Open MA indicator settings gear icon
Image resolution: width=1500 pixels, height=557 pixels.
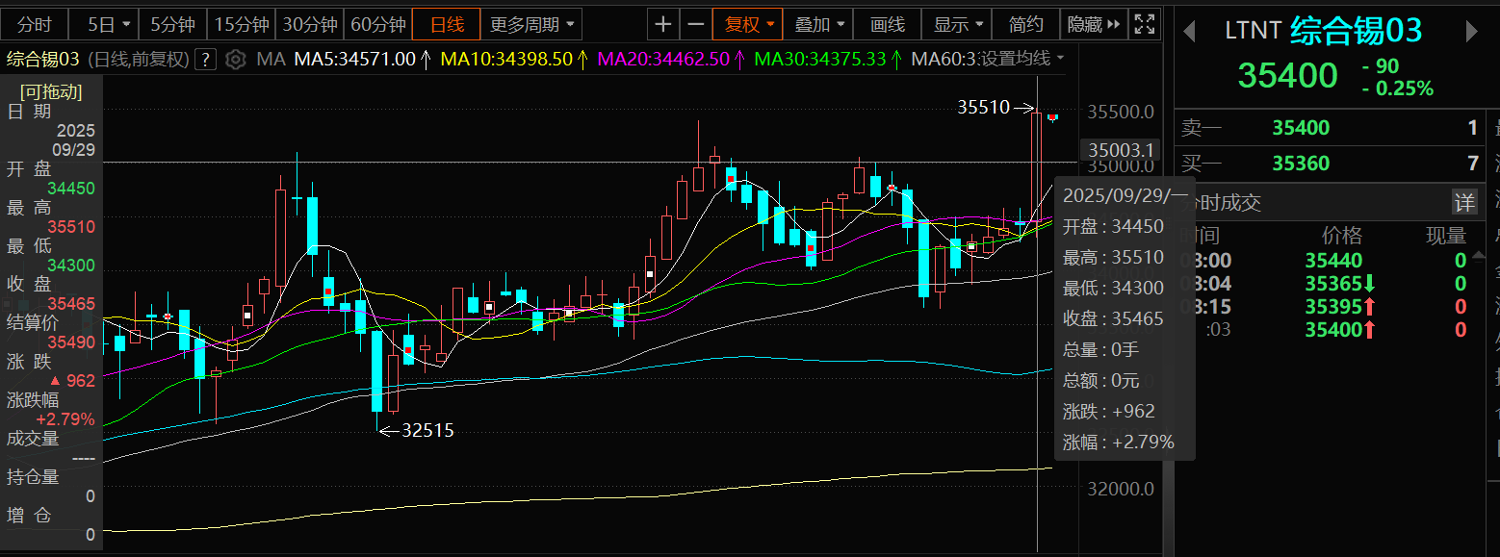(236, 60)
